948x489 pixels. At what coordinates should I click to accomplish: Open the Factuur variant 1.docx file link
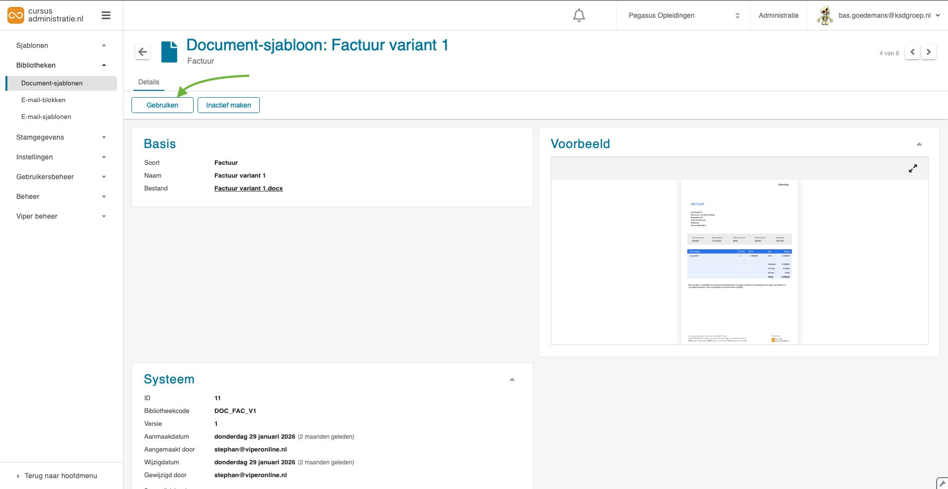tap(248, 188)
